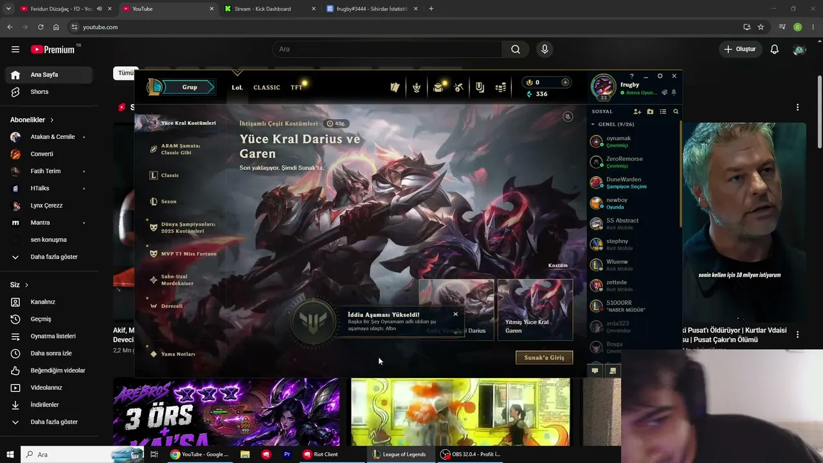Reload the YouTube page in Chrome
Image resolution: width=823 pixels, height=463 pixels.
click(41, 27)
